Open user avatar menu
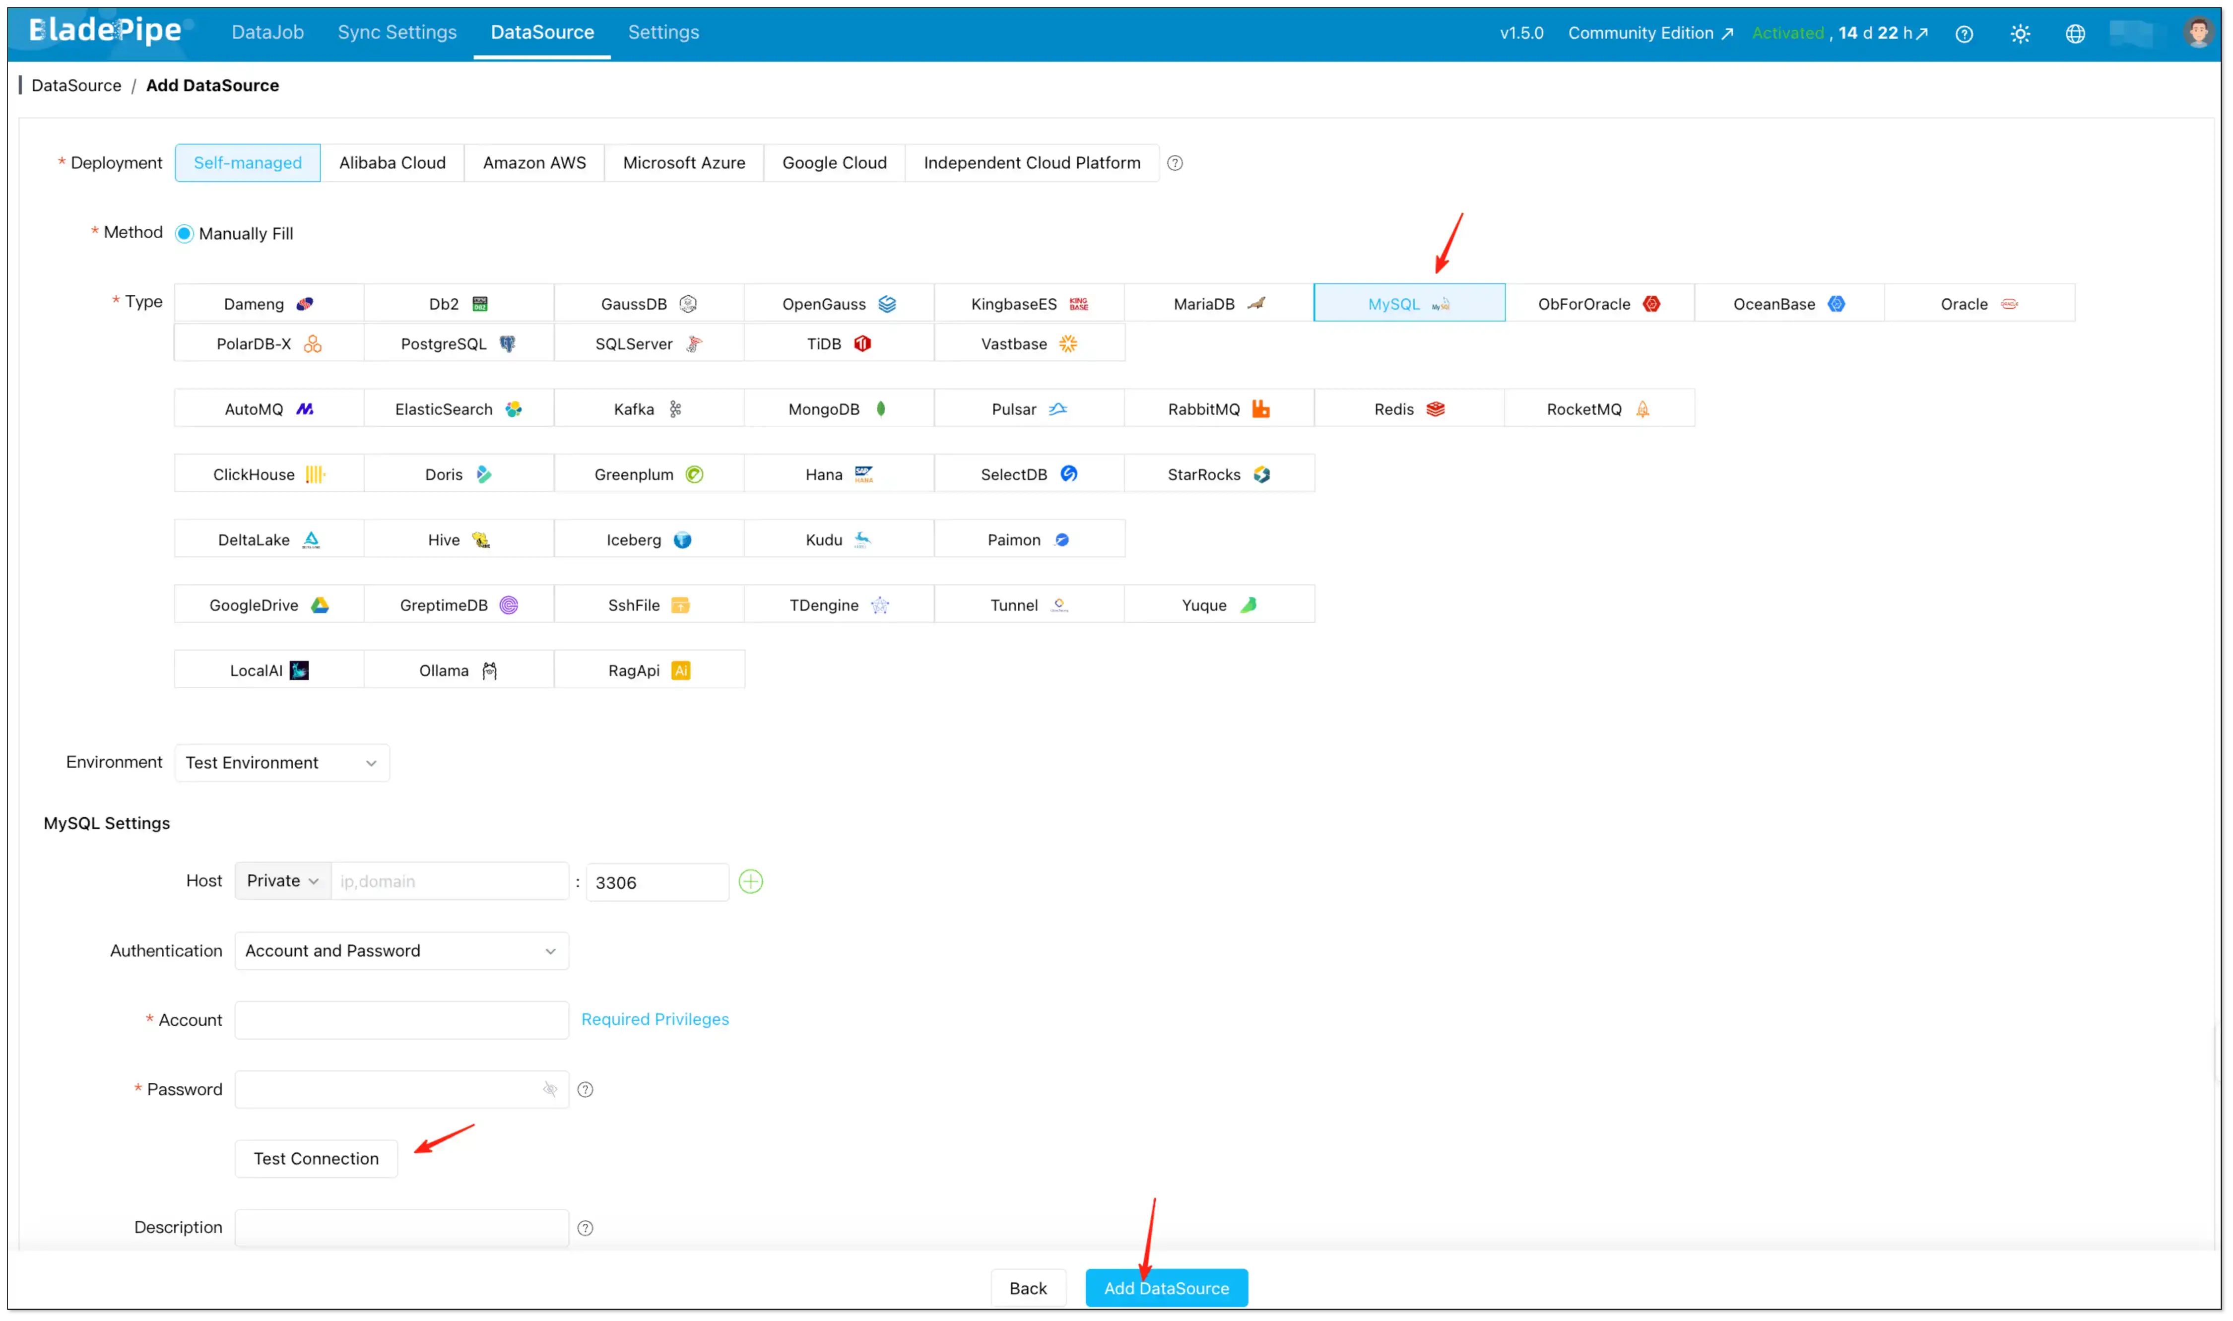 pos(2198,33)
